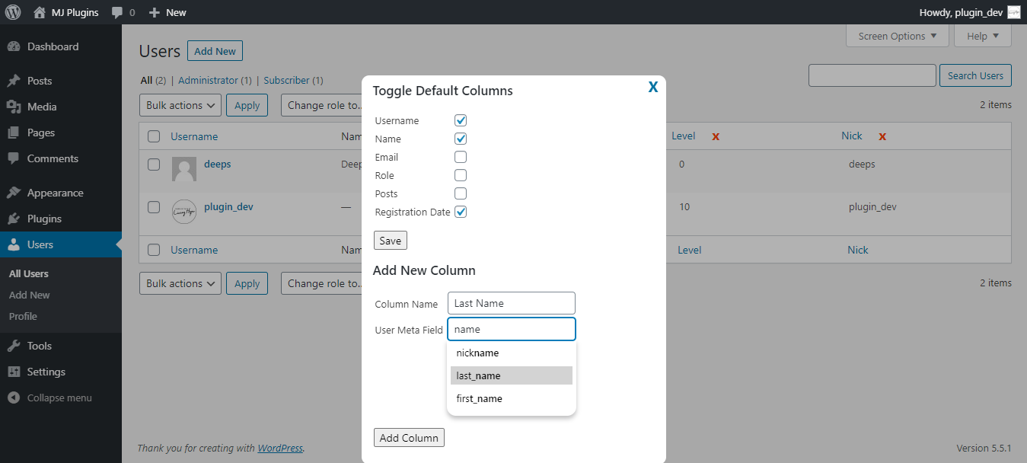Remove the Level column with red x
Image resolution: width=1027 pixels, height=463 pixels.
coord(716,136)
